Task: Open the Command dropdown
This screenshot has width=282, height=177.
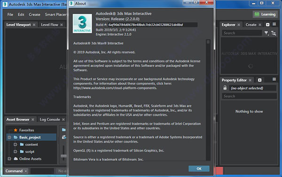Action: point(16,171)
